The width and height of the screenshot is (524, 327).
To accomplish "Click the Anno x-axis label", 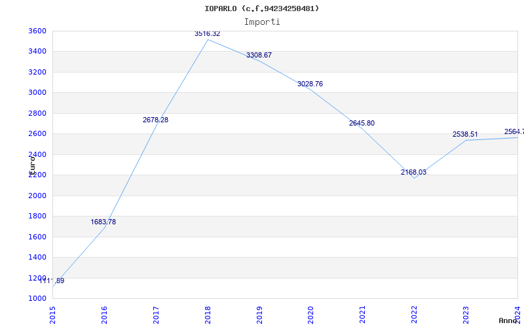I will point(507,320).
